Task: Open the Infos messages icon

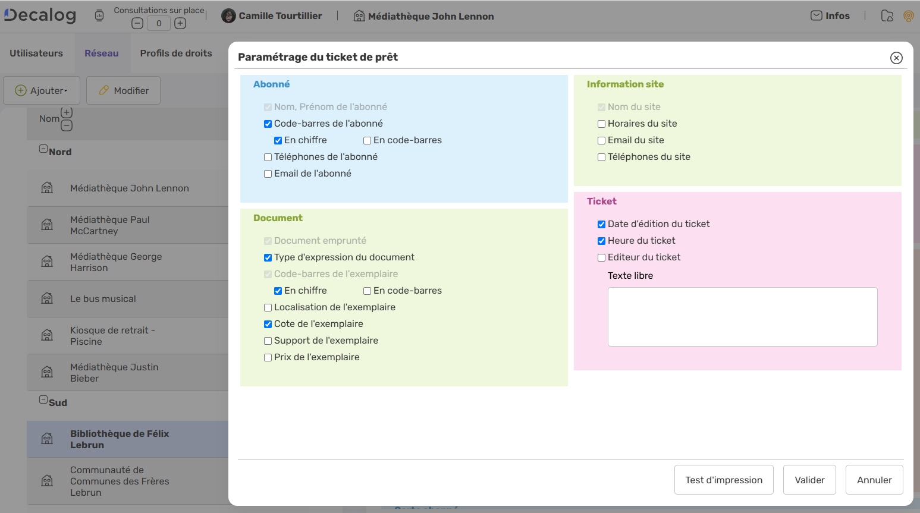Action: (817, 16)
